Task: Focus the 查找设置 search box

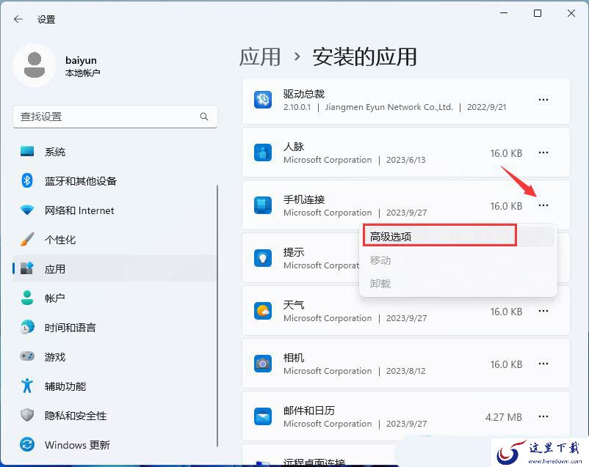Action: pyautogui.click(x=115, y=117)
